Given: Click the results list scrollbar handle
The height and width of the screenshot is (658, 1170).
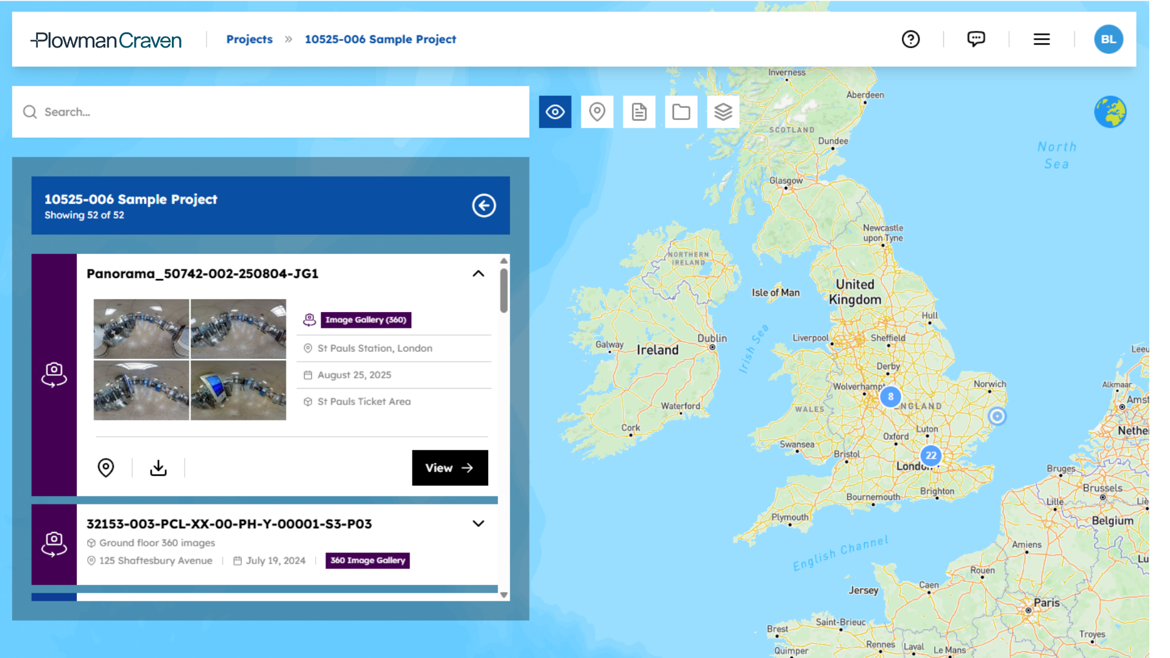Looking at the screenshot, I should (x=504, y=291).
